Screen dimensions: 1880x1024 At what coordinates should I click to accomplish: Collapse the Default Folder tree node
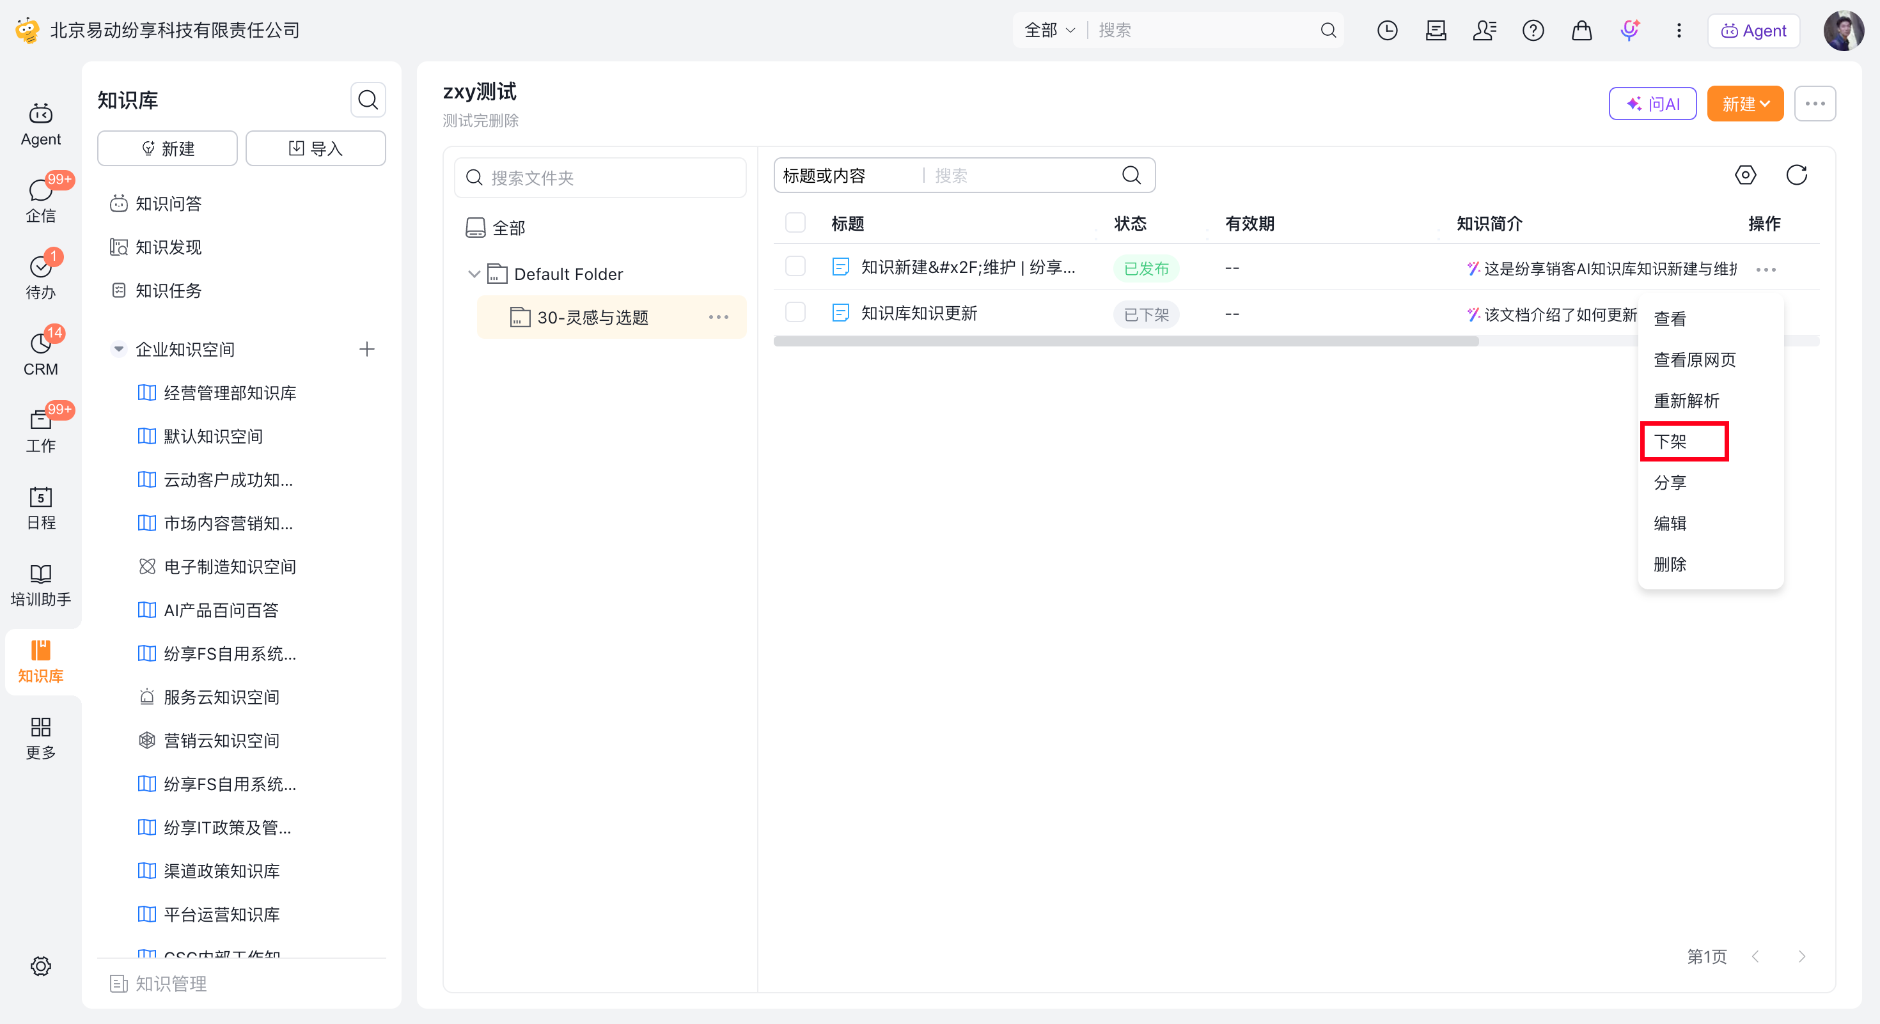coord(474,274)
